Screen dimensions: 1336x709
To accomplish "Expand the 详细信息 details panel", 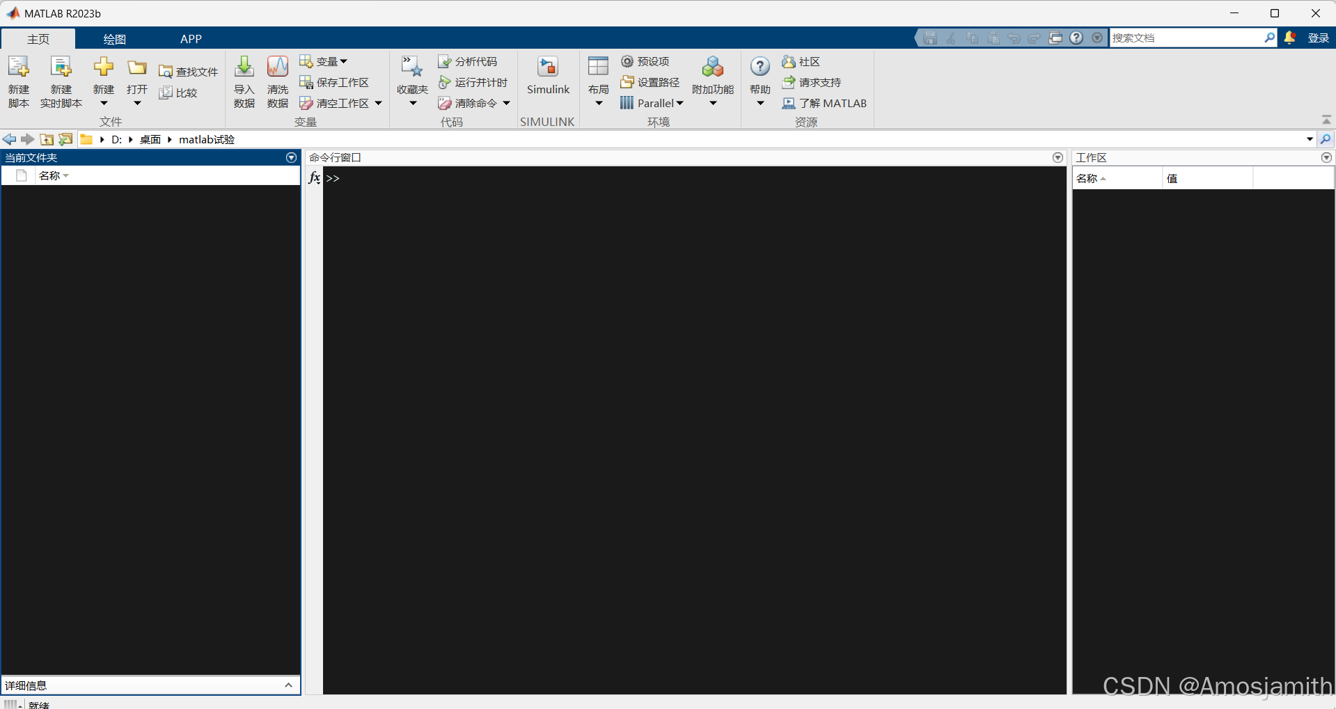I will [x=288, y=685].
